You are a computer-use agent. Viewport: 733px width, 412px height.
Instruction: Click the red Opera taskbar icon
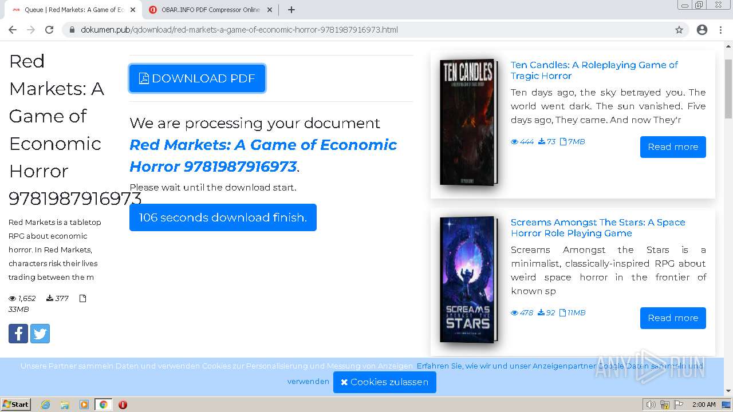point(123,405)
